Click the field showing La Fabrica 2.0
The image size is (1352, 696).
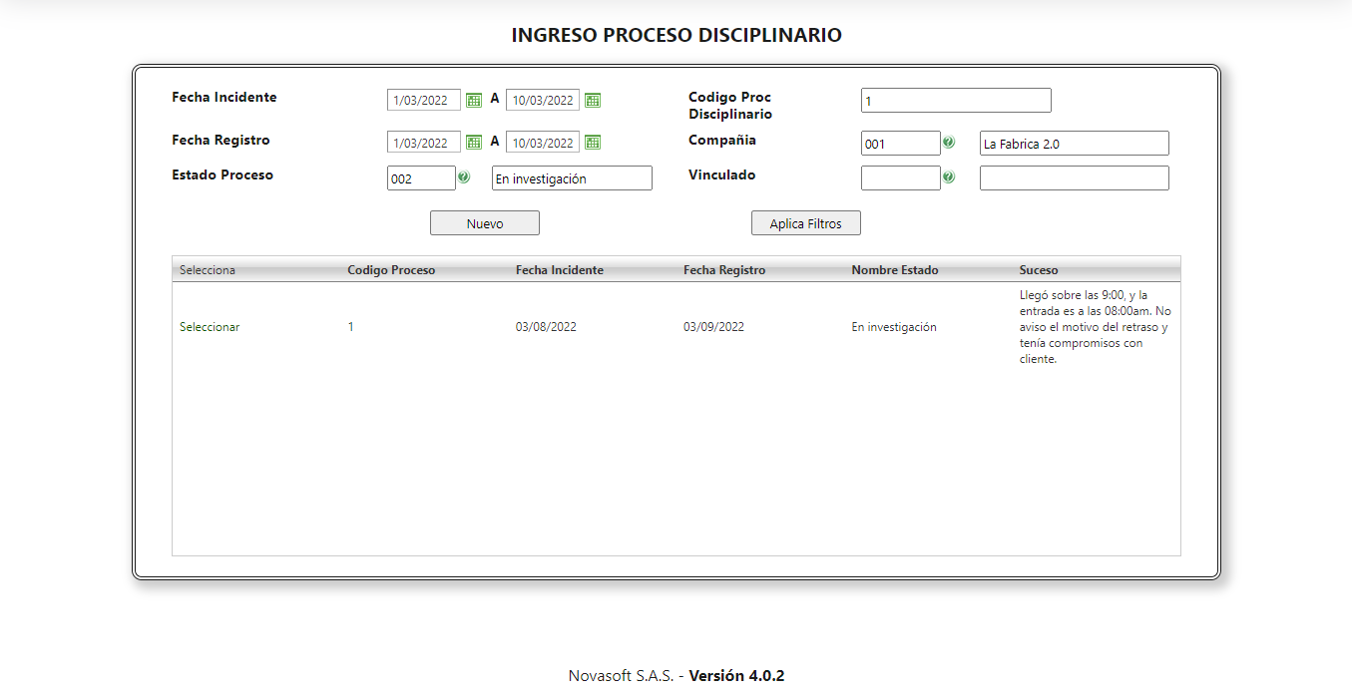1074,143
